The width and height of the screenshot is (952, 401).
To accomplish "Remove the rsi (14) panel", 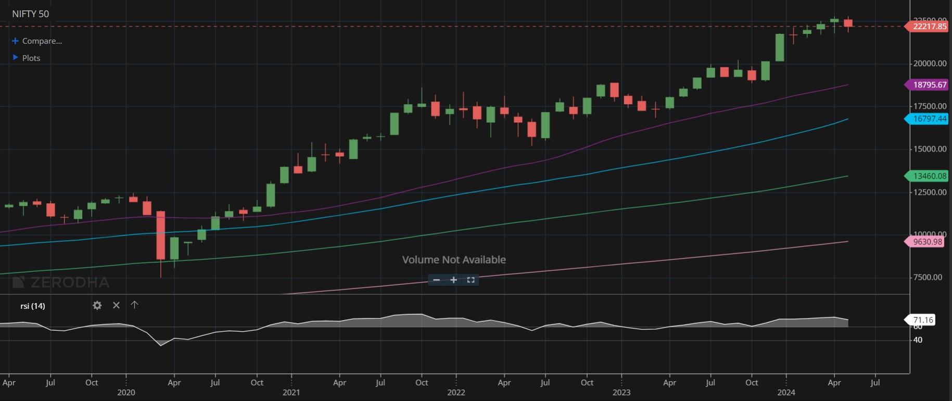I will 116,305.
